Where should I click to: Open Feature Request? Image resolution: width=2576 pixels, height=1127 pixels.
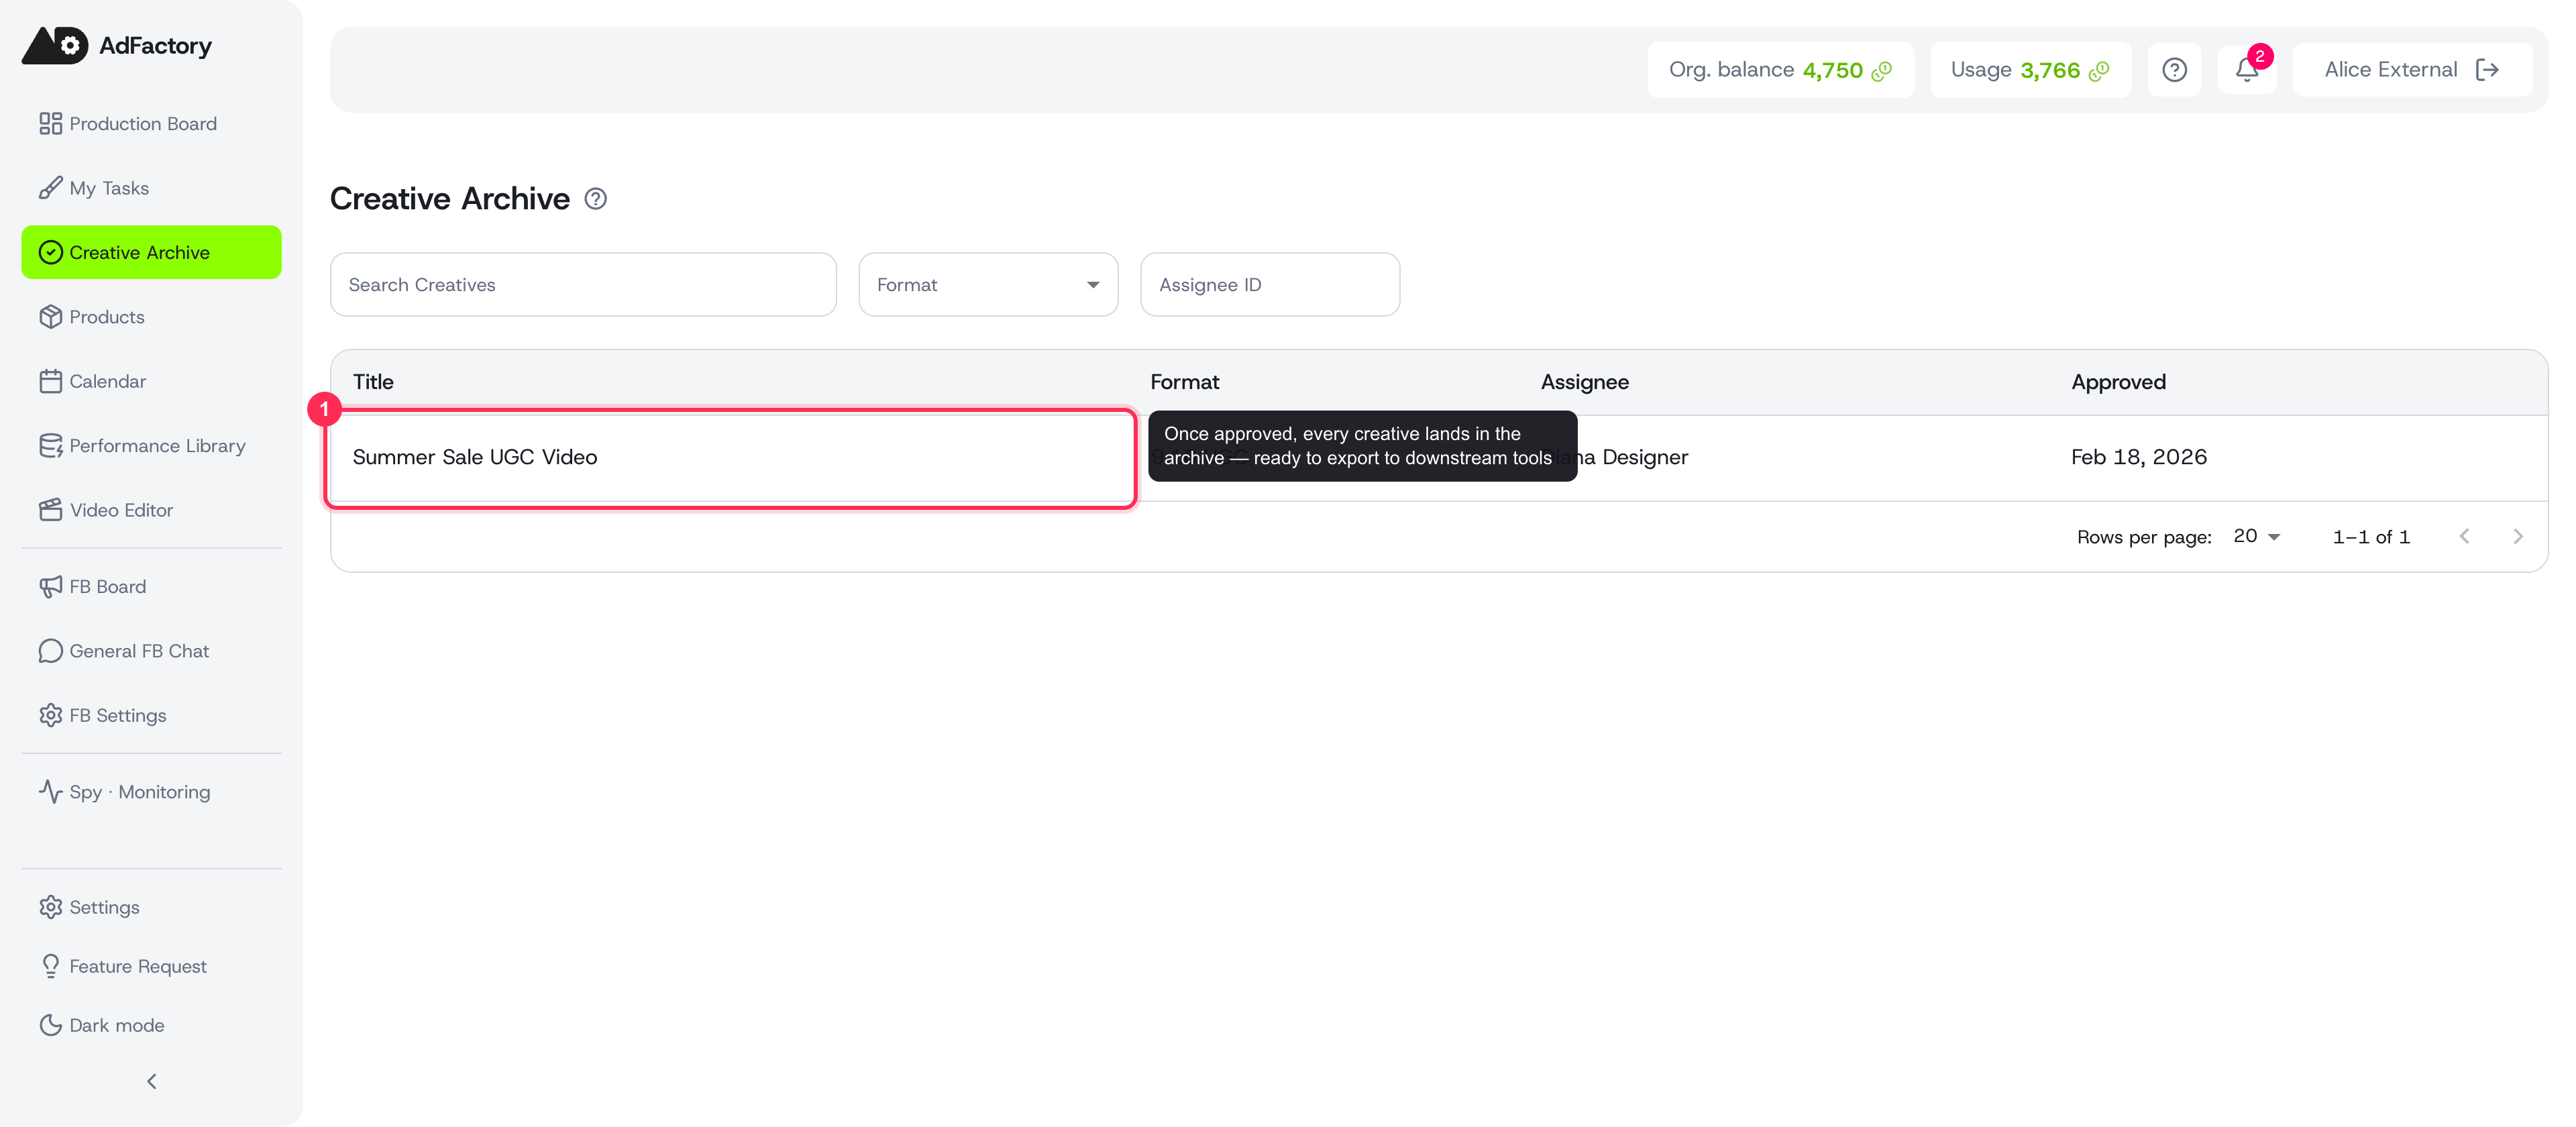click(151, 966)
